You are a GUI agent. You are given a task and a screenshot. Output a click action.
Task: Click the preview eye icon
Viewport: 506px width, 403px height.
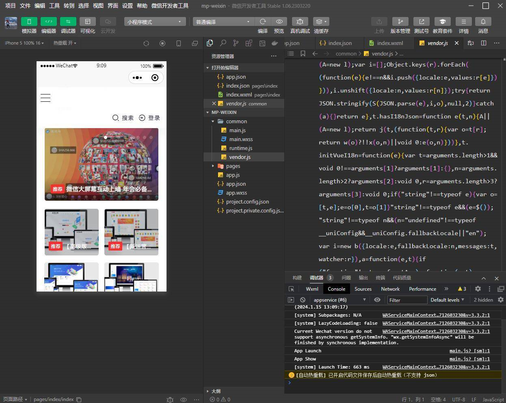pos(279,21)
